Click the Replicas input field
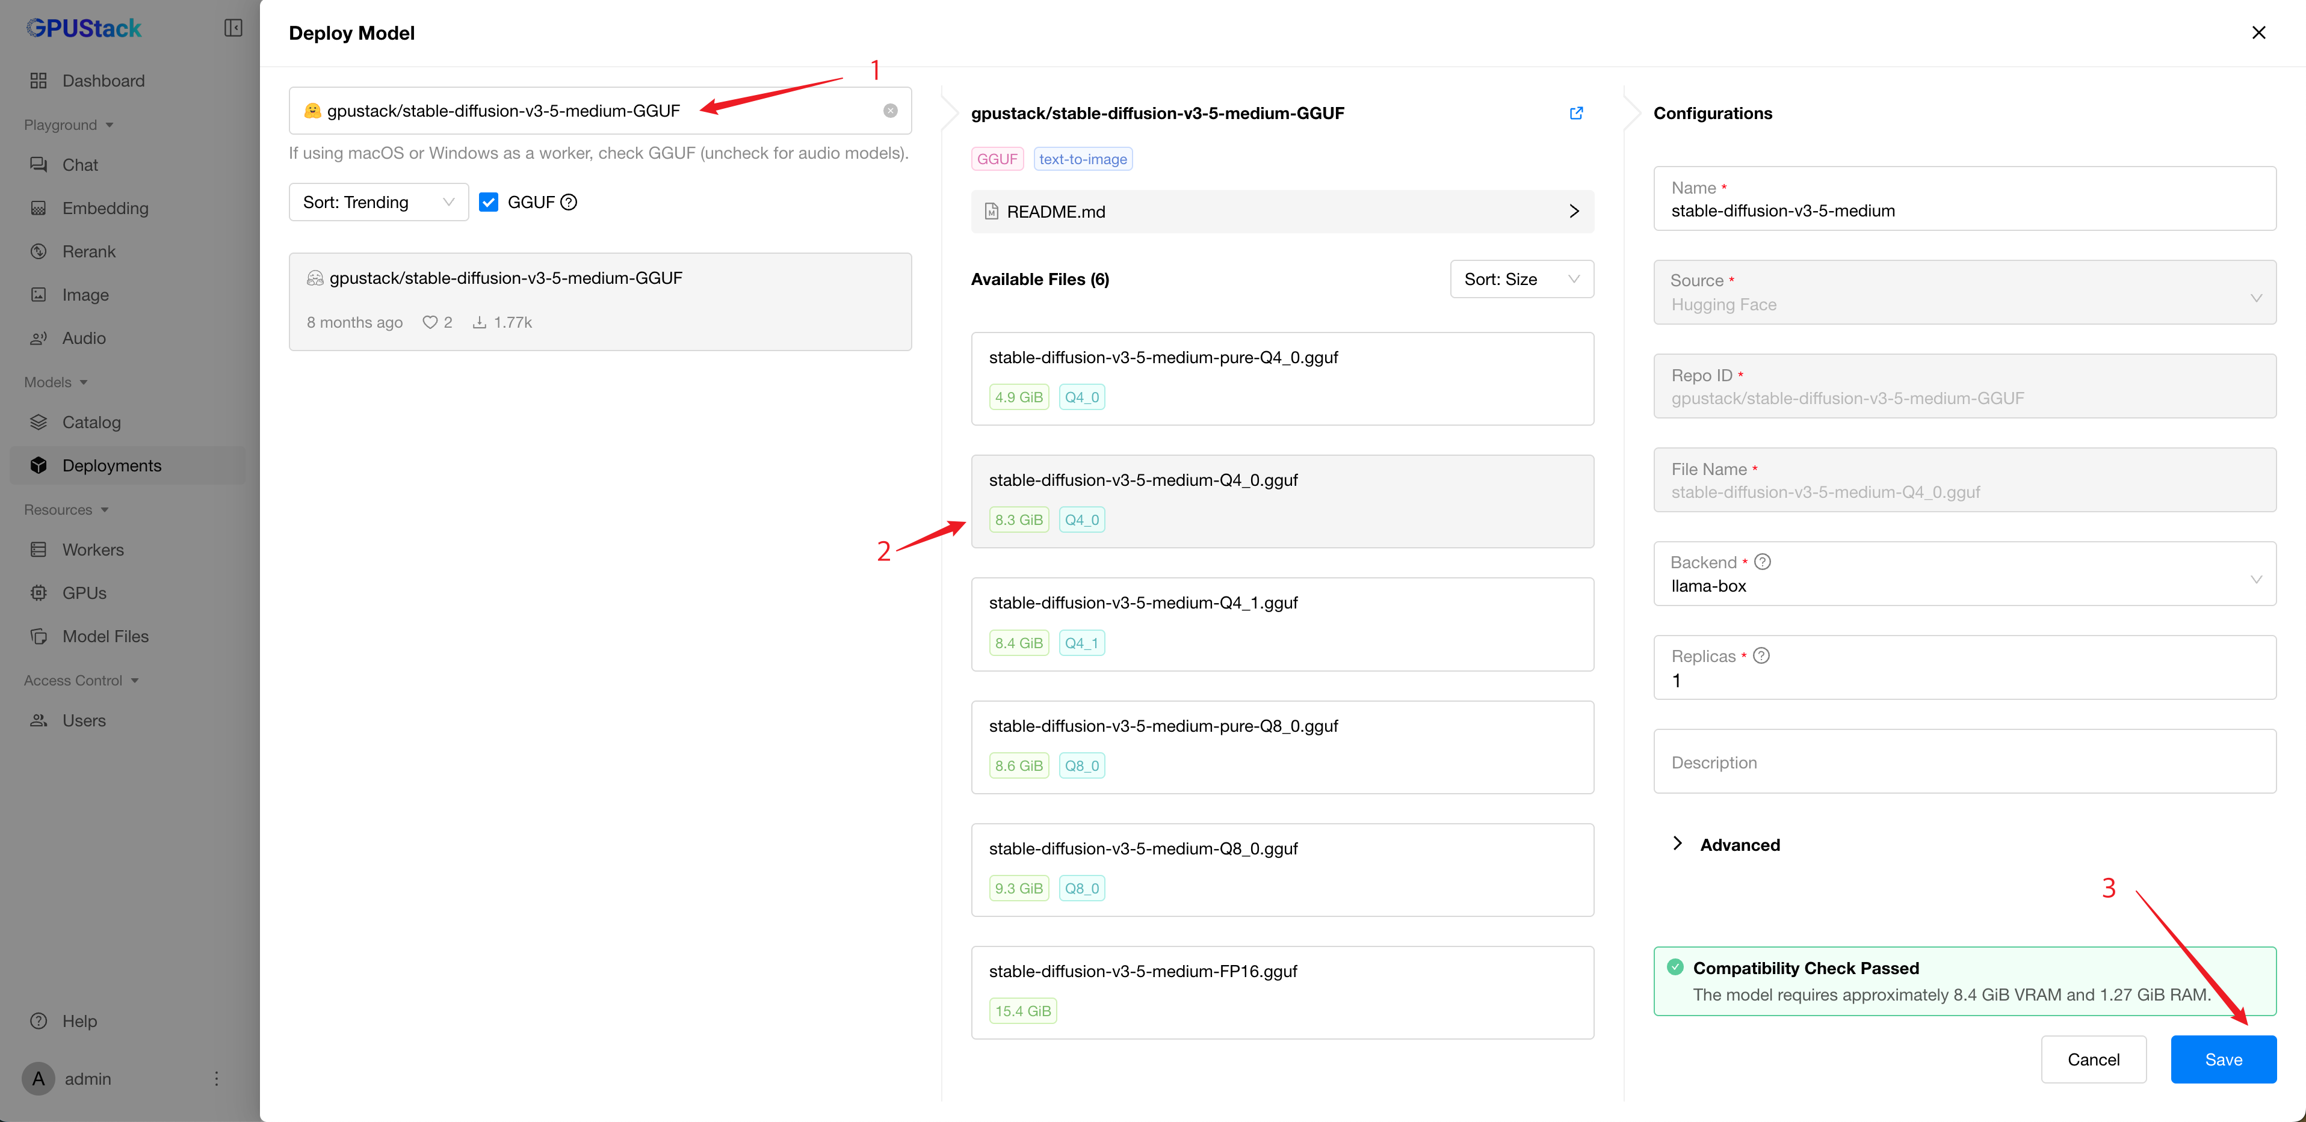Image resolution: width=2306 pixels, height=1122 pixels. pyautogui.click(x=1964, y=667)
